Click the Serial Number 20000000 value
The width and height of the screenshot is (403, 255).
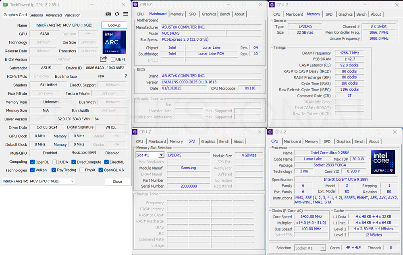point(188,186)
